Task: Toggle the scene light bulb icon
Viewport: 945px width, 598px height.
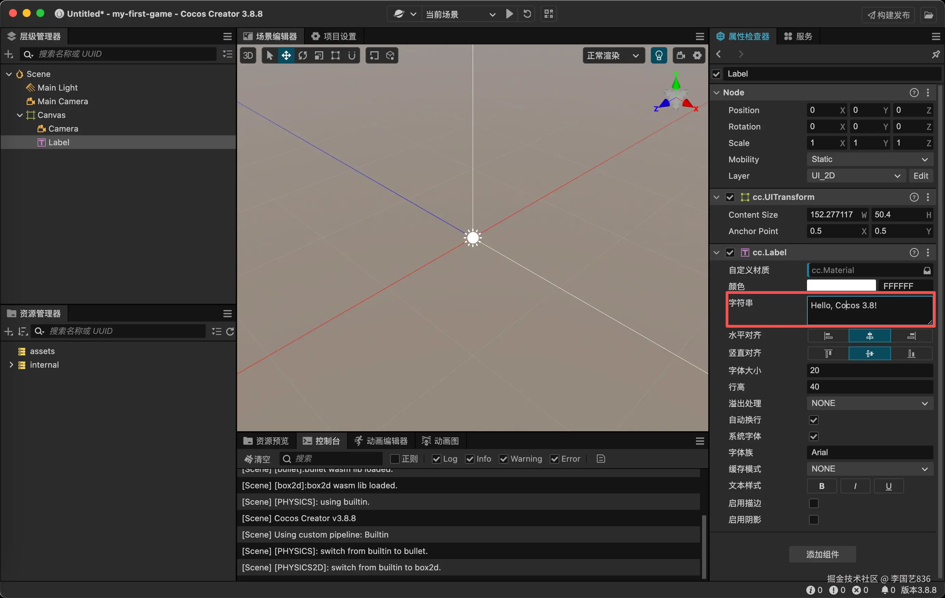Action: (x=658, y=55)
